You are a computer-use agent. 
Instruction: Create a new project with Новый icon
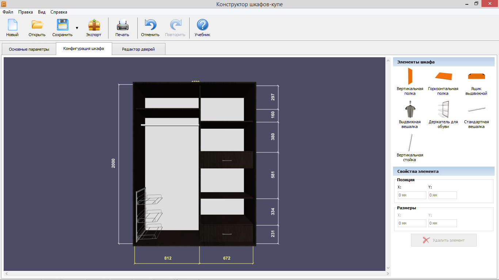(12, 25)
